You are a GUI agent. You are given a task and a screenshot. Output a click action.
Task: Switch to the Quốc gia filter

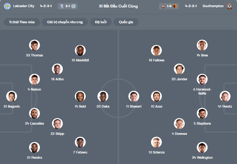126,22
